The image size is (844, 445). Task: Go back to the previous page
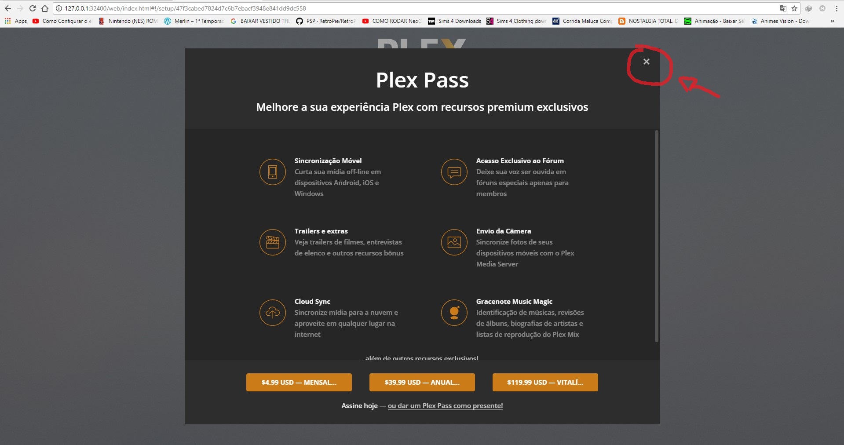[8, 8]
